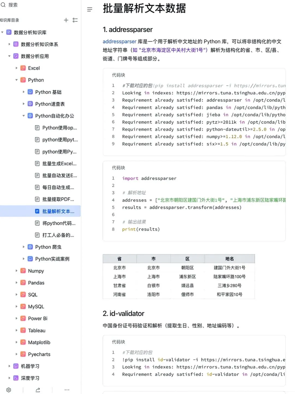The image size is (295, 394).
Task: Expand the Matplotlib tree arrow
Action: [x=16, y=342]
